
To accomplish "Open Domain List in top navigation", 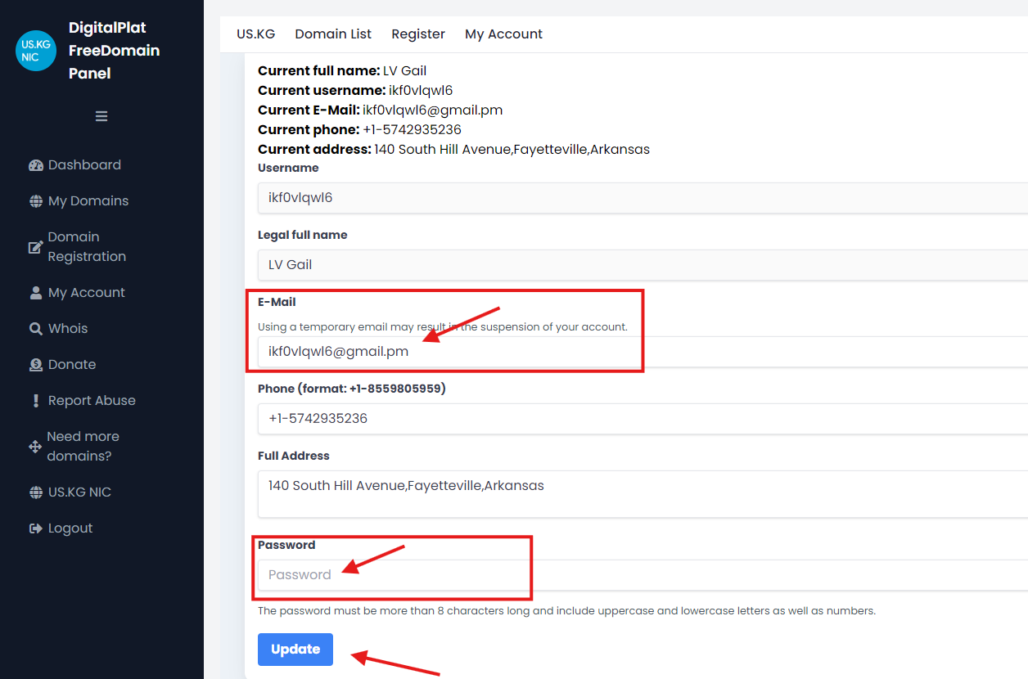I will click(x=333, y=34).
